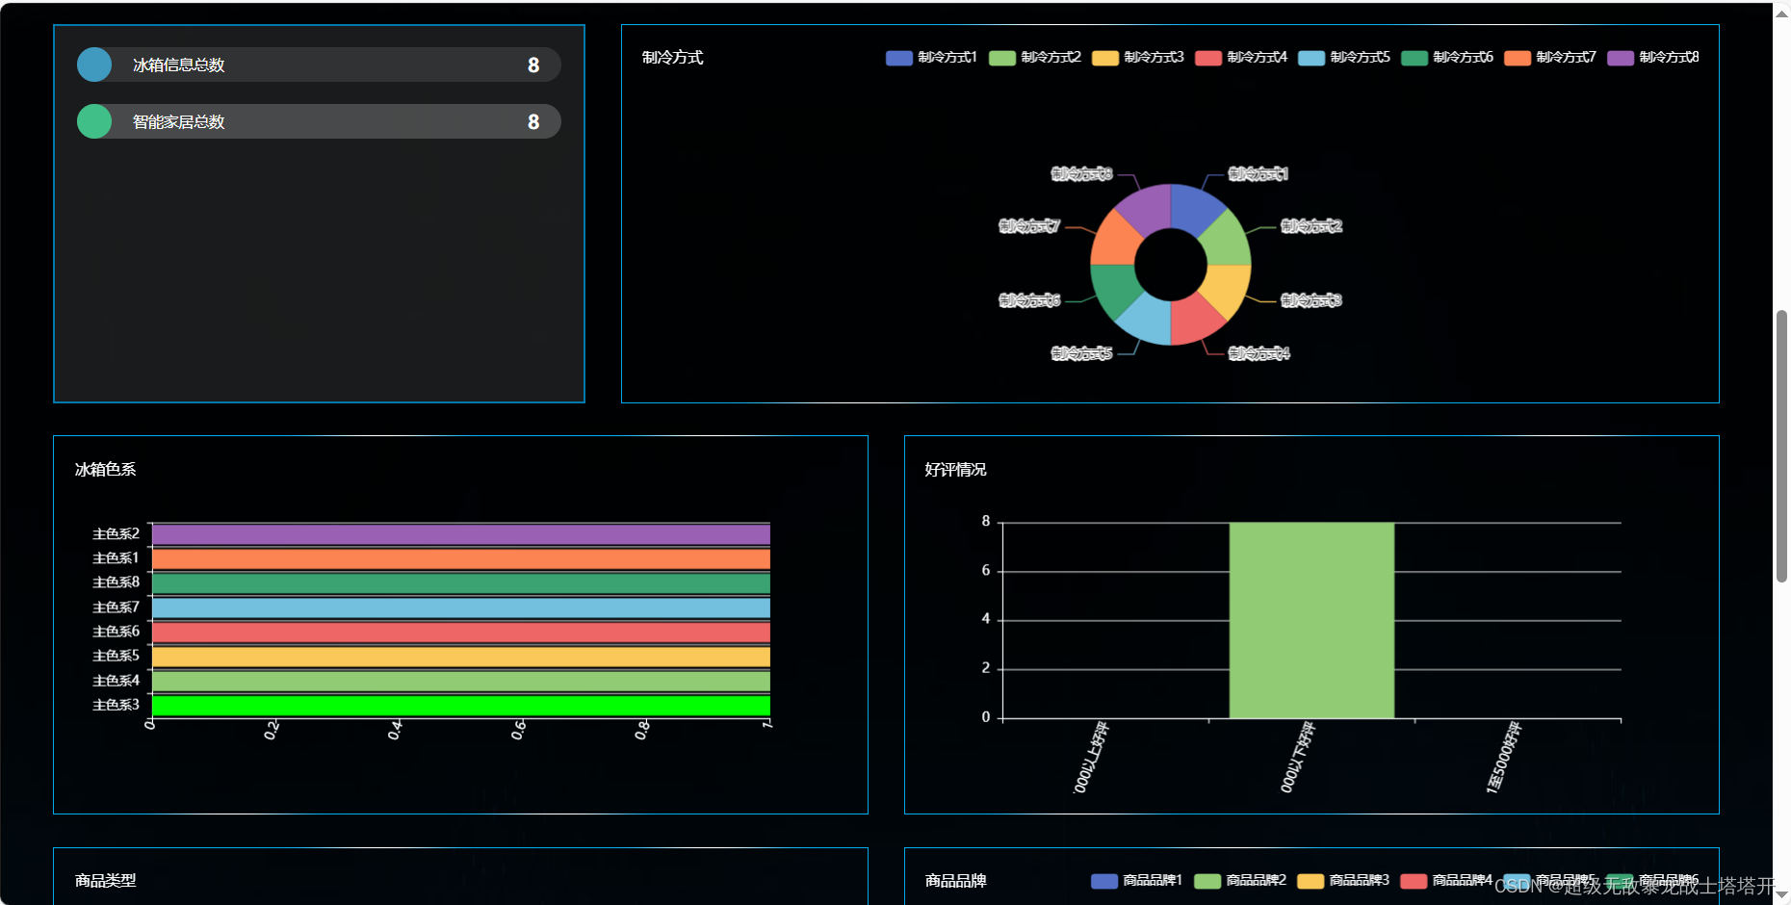Viewport: 1791px width, 905px height.
Task: Toggle 制冷方式2 legend item
Action: tap(1035, 58)
